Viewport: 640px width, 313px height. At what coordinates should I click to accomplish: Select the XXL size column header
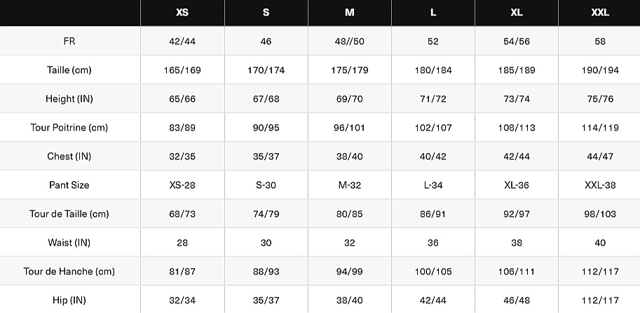(600, 13)
